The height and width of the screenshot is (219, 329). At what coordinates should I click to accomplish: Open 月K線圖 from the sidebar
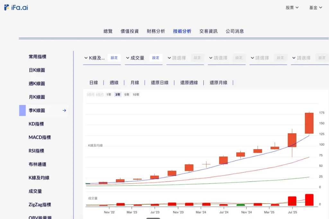(x=37, y=97)
